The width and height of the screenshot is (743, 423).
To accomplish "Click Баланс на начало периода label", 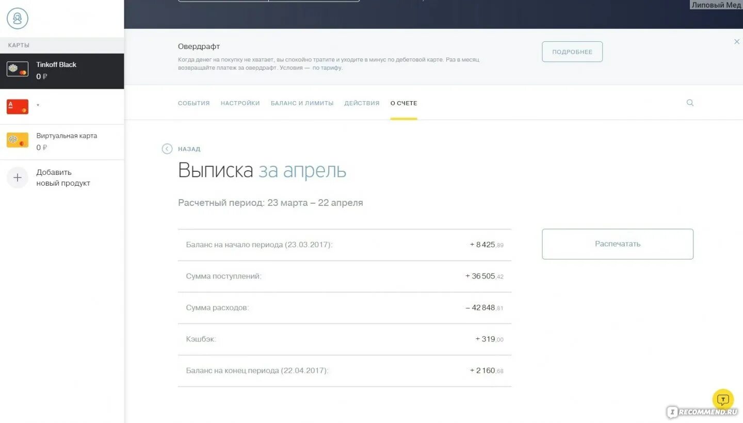I will 259,245.
